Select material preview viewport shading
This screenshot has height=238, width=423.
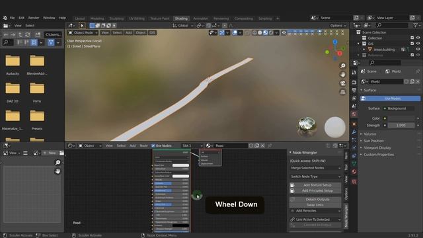[x=266, y=32]
